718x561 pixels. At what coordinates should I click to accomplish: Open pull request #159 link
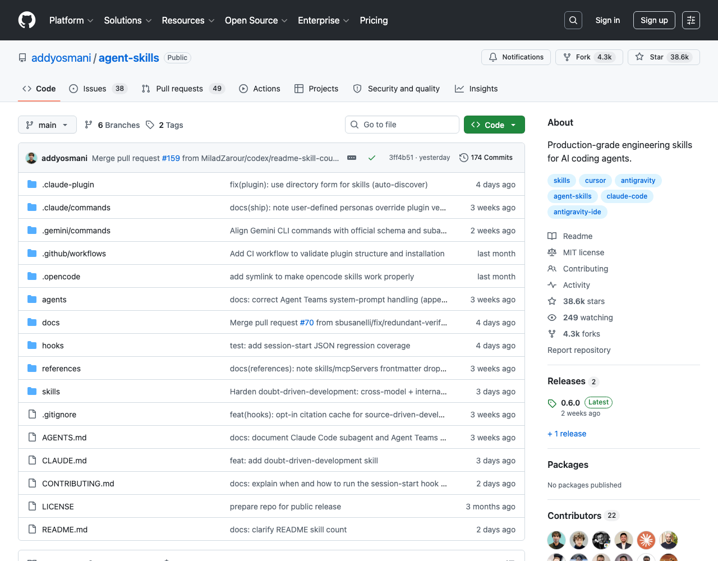171,158
